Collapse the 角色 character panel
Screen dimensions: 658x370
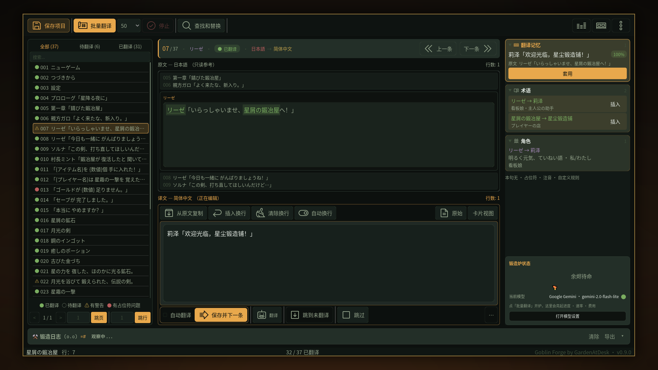[510, 141]
